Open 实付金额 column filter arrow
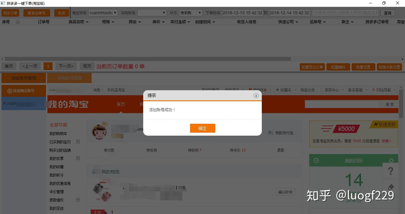Screen dimensions: 405x214 [189, 22]
